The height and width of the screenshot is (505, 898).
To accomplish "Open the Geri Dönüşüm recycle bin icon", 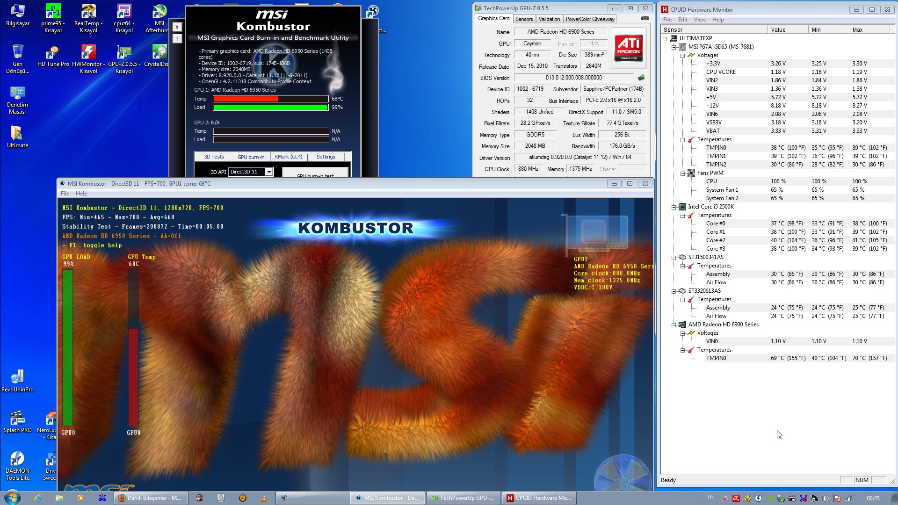I will point(18,58).
